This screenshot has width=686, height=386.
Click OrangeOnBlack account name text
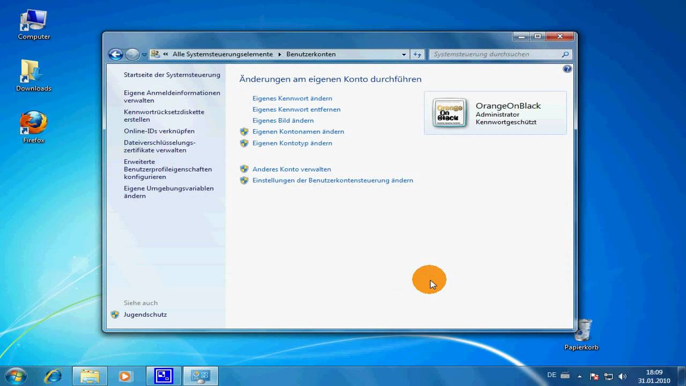[508, 106]
